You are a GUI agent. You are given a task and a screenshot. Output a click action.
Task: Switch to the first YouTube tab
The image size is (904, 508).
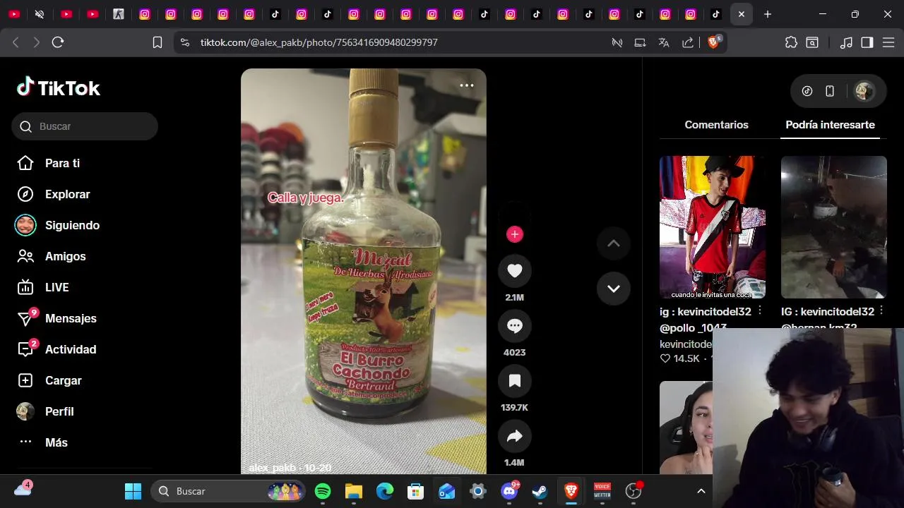13,14
